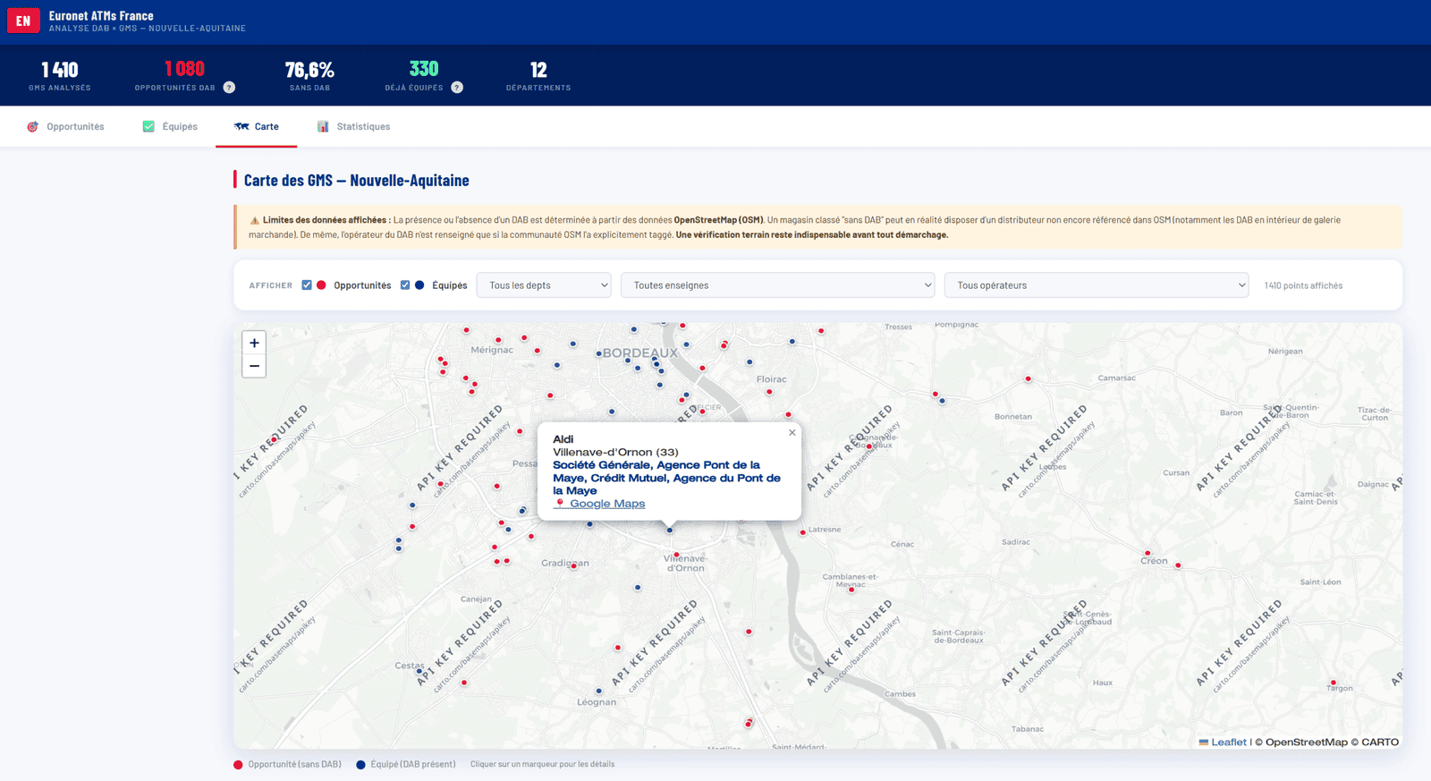Click the Aldi title in popup
This screenshot has height=781, width=1431.
click(563, 439)
